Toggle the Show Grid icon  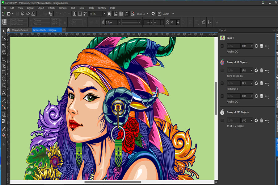pyautogui.click(x=121, y=14)
